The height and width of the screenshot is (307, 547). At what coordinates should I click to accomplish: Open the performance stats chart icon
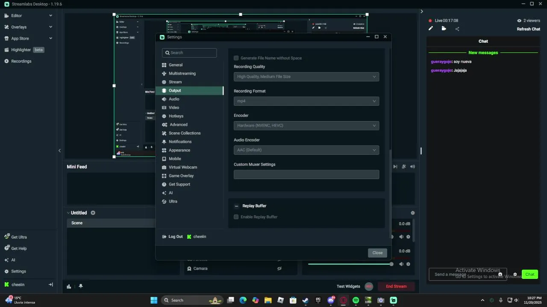69,286
